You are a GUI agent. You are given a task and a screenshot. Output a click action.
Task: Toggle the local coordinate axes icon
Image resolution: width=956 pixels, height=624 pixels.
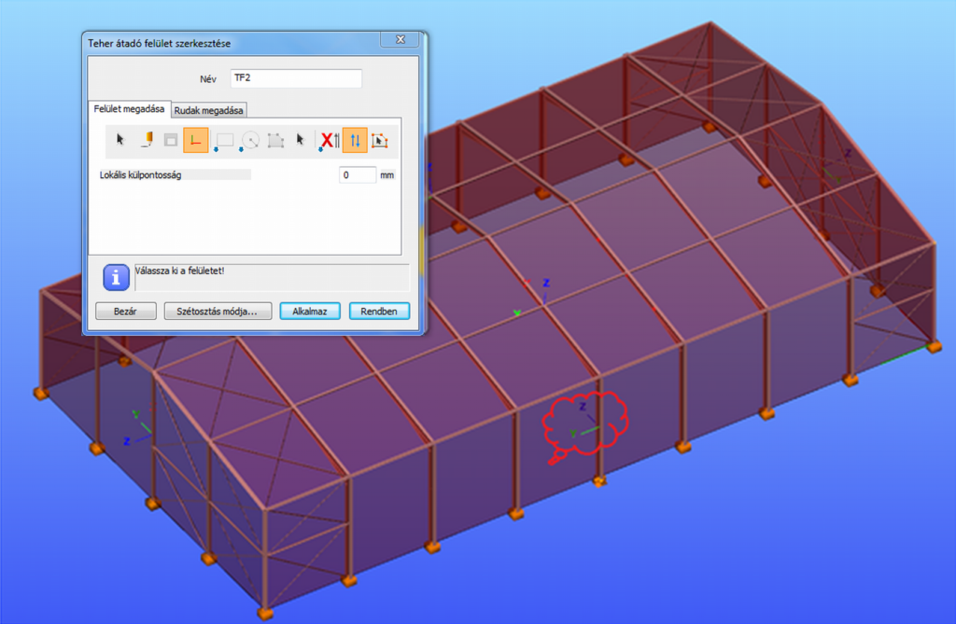pyautogui.click(x=196, y=140)
